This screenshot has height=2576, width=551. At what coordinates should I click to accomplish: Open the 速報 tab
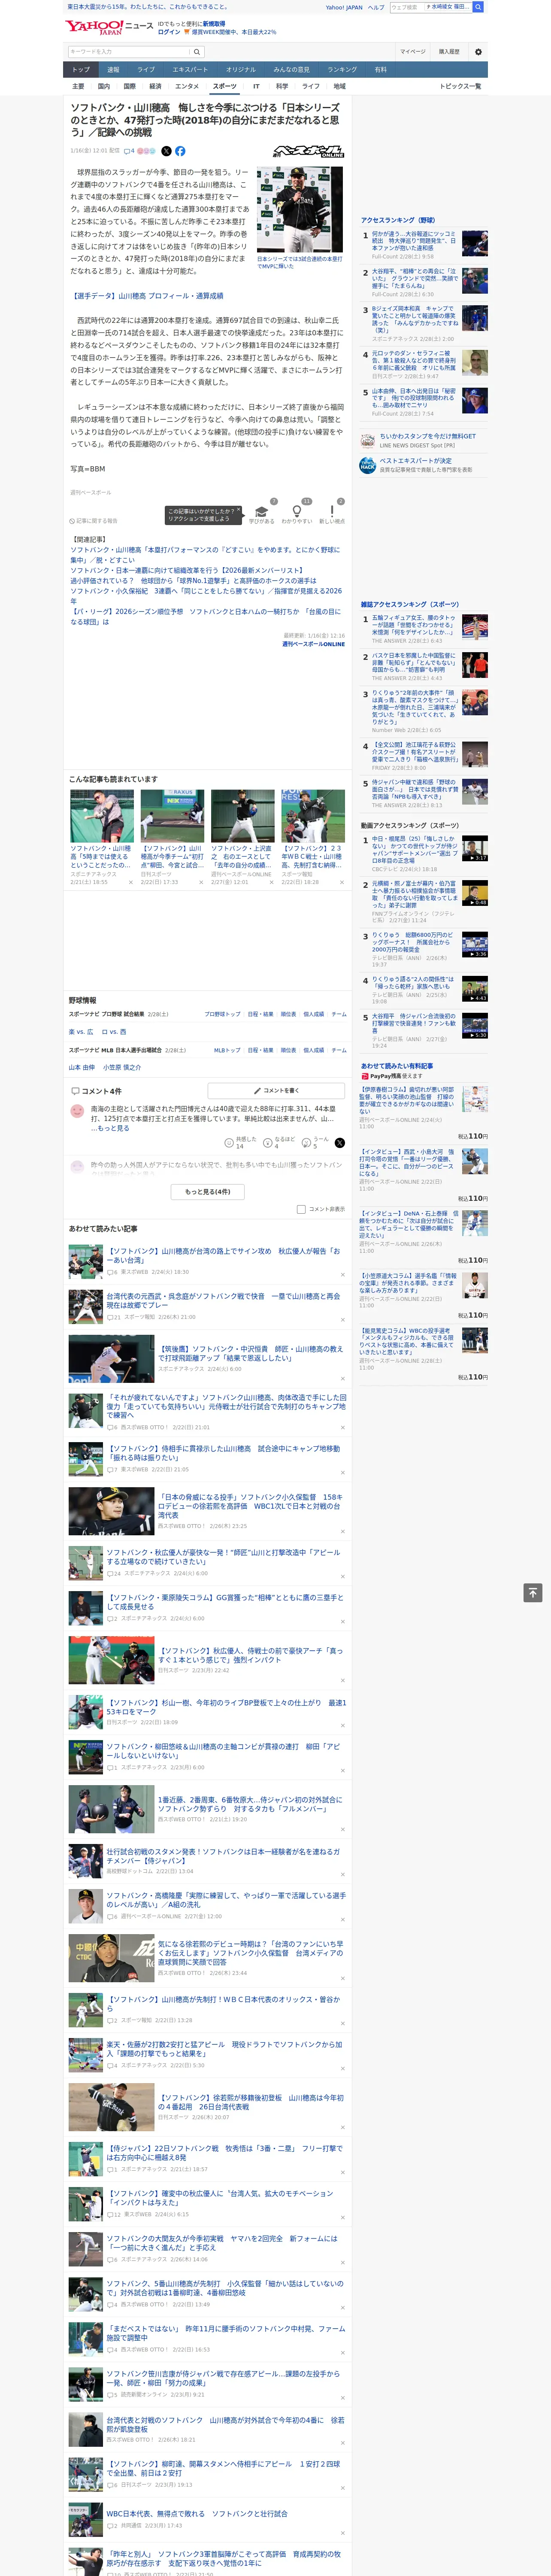click(x=113, y=70)
